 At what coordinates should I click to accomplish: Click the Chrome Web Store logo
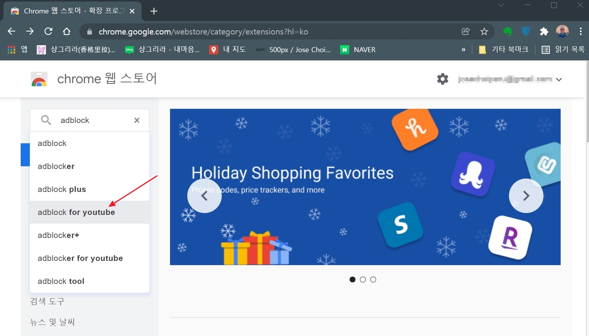tap(39, 79)
